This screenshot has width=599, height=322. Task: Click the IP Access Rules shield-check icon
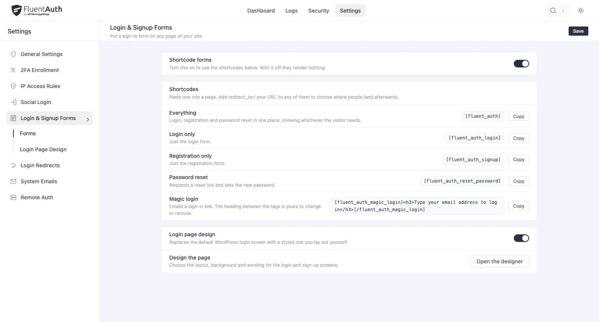pyautogui.click(x=13, y=86)
